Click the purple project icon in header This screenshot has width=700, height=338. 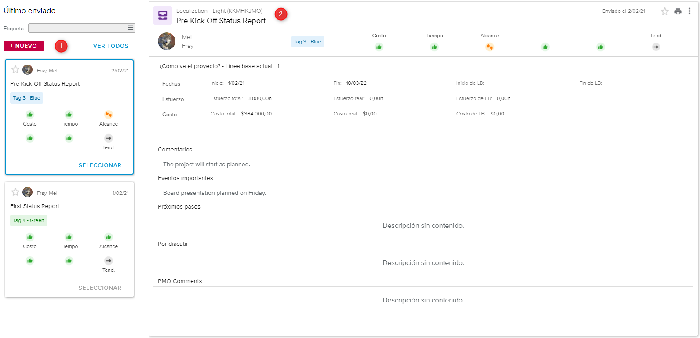(163, 15)
